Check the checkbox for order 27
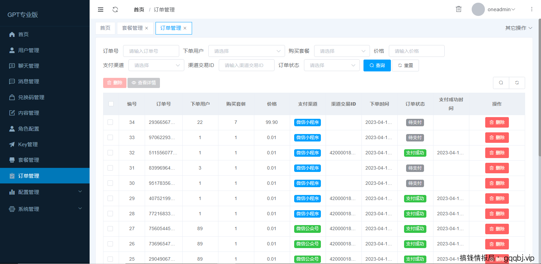The image size is (541, 264). pyautogui.click(x=110, y=228)
